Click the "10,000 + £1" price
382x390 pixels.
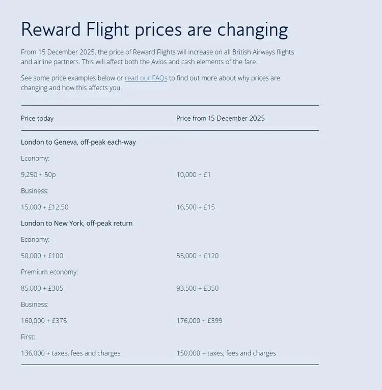(194, 175)
